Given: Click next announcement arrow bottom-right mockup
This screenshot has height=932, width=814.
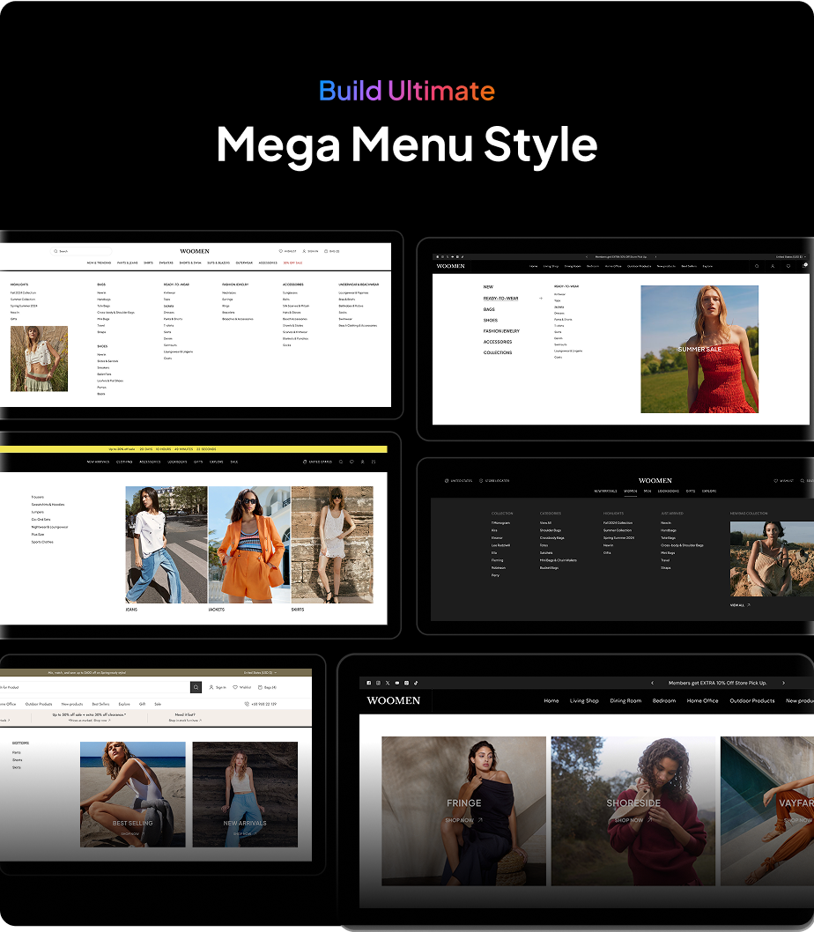Looking at the screenshot, I should tap(783, 683).
